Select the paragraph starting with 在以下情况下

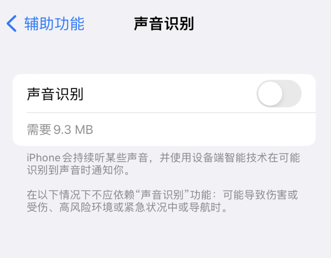coord(162,201)
